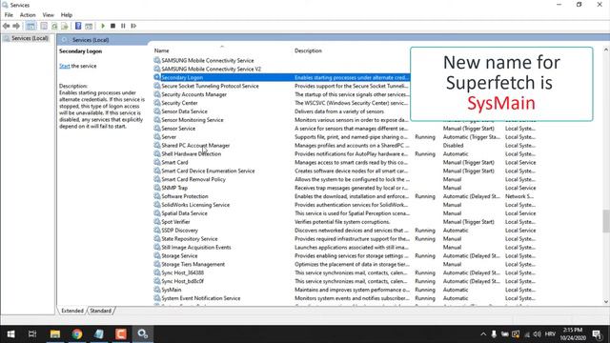The height and width of the screenshot is (343, 610).
Task: Click the scrollbar up arrow of the services list
Action: tap(606, 50)
